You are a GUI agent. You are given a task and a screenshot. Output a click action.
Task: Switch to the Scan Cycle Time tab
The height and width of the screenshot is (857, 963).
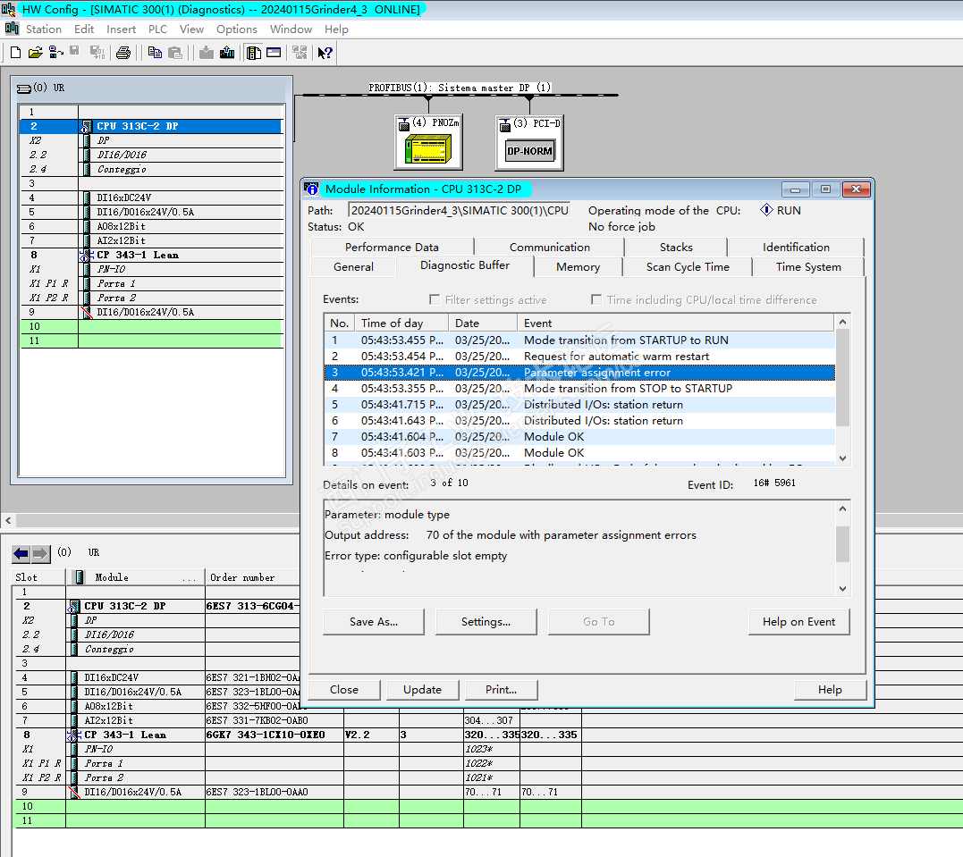(x=687, y=267)
